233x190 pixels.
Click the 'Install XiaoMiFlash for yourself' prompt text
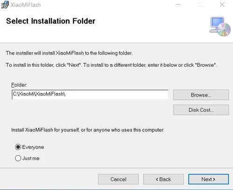click(88, 130)
